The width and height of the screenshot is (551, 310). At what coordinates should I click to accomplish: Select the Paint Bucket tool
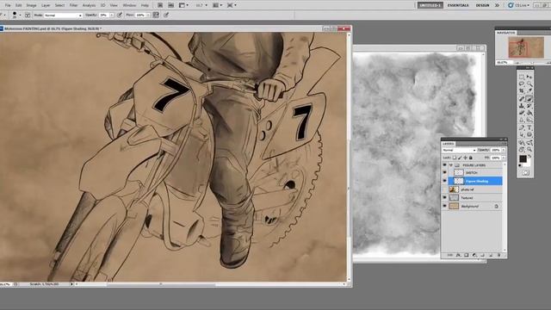click(529, 113)
